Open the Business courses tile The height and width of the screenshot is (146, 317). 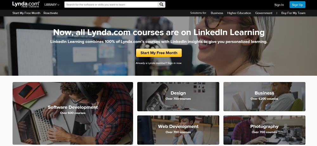(264, 97)
